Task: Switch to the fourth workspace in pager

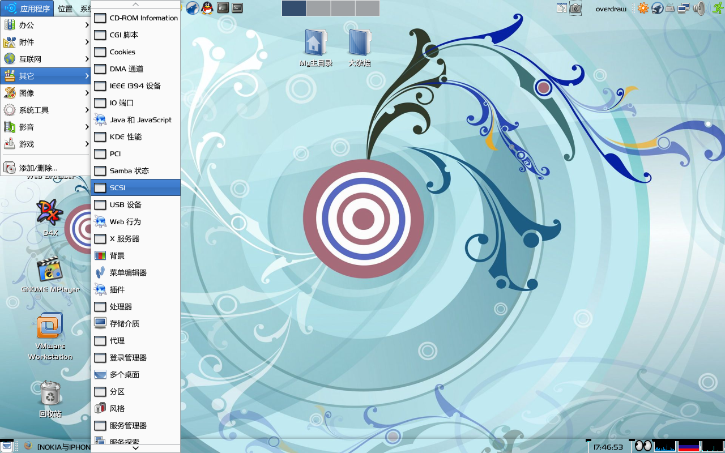Action: (368, 8)
